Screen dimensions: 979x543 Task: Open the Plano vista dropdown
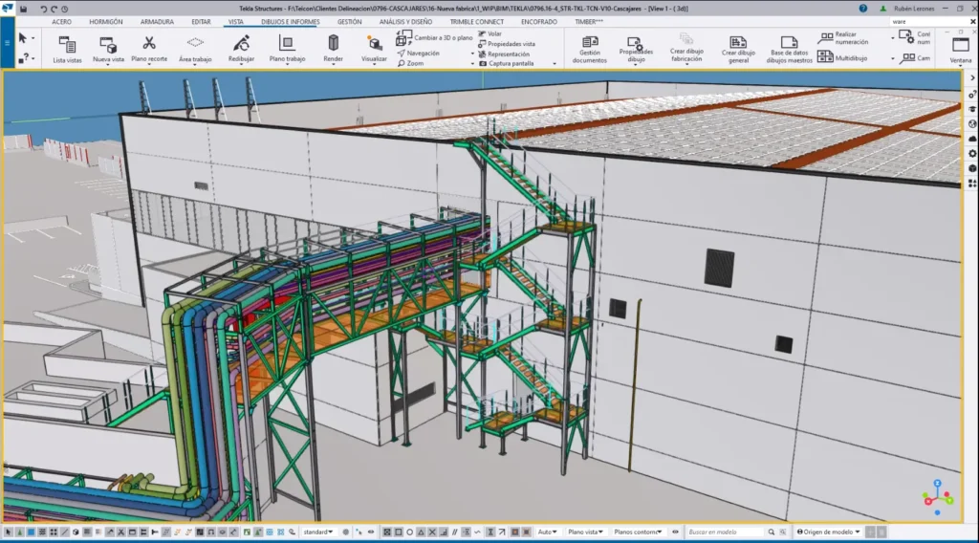pyautogui.click(x=585, y=532)
